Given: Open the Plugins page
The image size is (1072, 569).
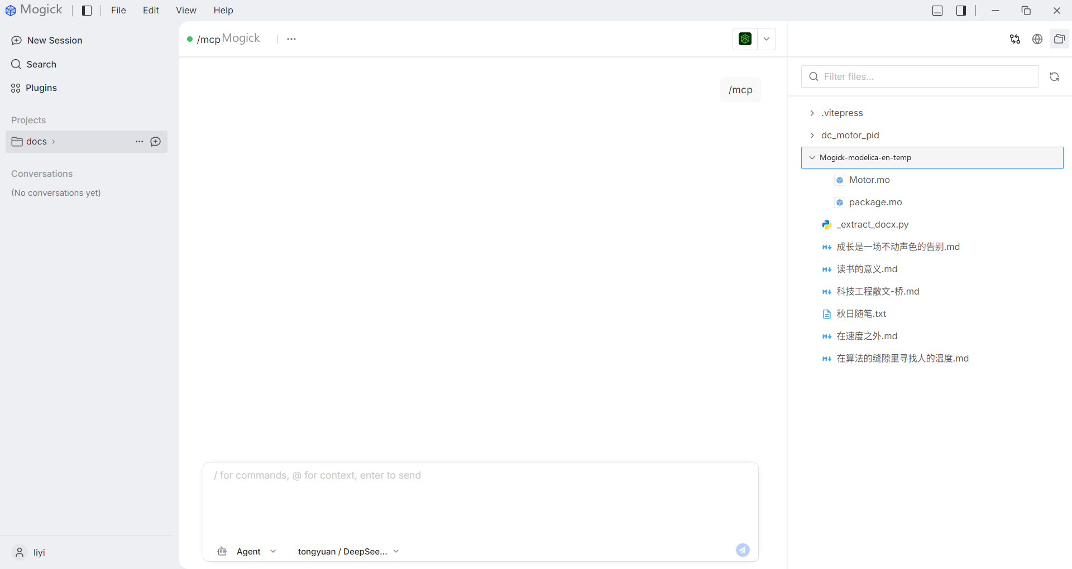Looking at the screenshot, I should pyautogui.click(x=34, y=88).
